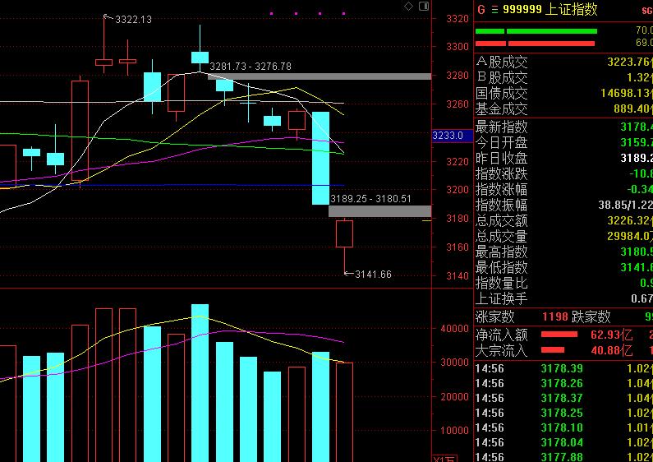Screen dimensions: 653x462
Task: Click the 最新指数 label
Action: (501, 127)
